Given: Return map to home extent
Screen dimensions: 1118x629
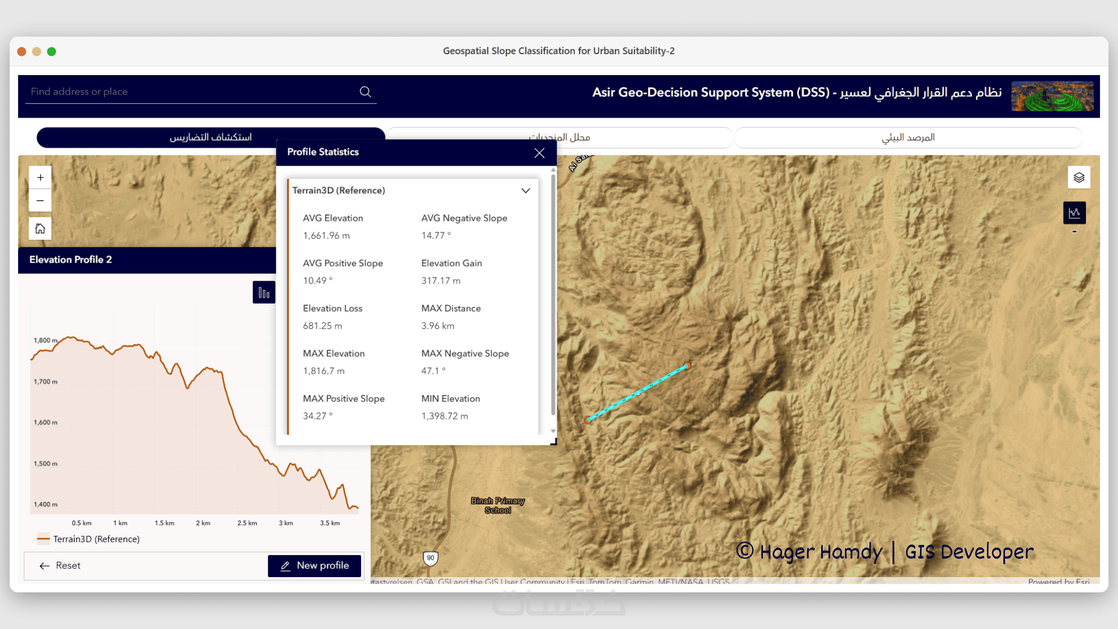Looking at the screenshot, I should tap(40, 228).
